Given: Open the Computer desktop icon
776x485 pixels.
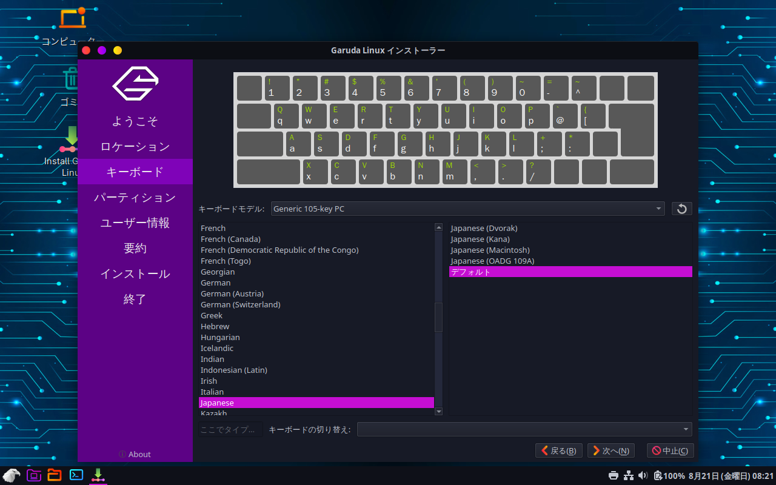Looking at the screenshot, I should point(72,26).
